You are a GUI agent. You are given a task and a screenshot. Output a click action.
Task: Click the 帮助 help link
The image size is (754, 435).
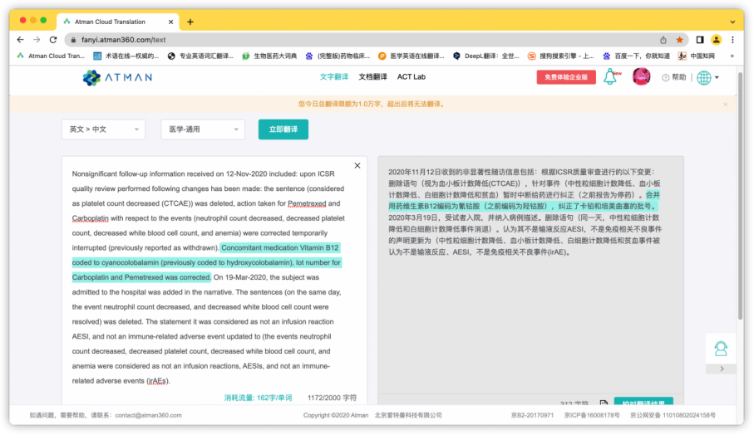tap(673, 77)
